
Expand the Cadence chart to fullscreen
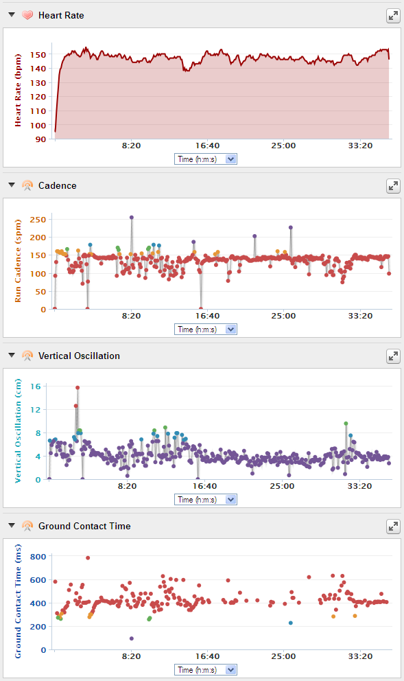[x=393, y=186]
